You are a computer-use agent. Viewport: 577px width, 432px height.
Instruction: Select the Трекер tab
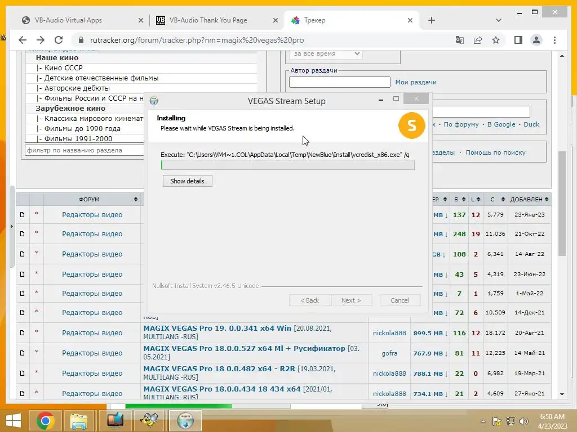pyautogui.click(x=314, y=20)
